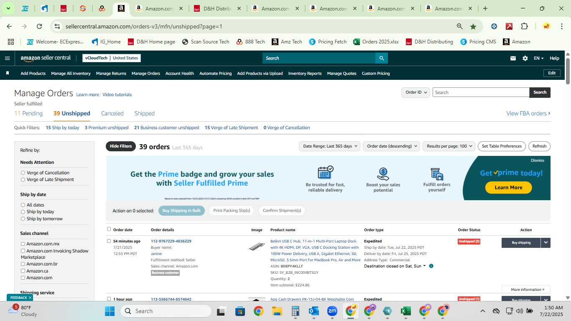Click the browser zoom magnifier icon
Screen dimensions: 571x321
point(460,26)
